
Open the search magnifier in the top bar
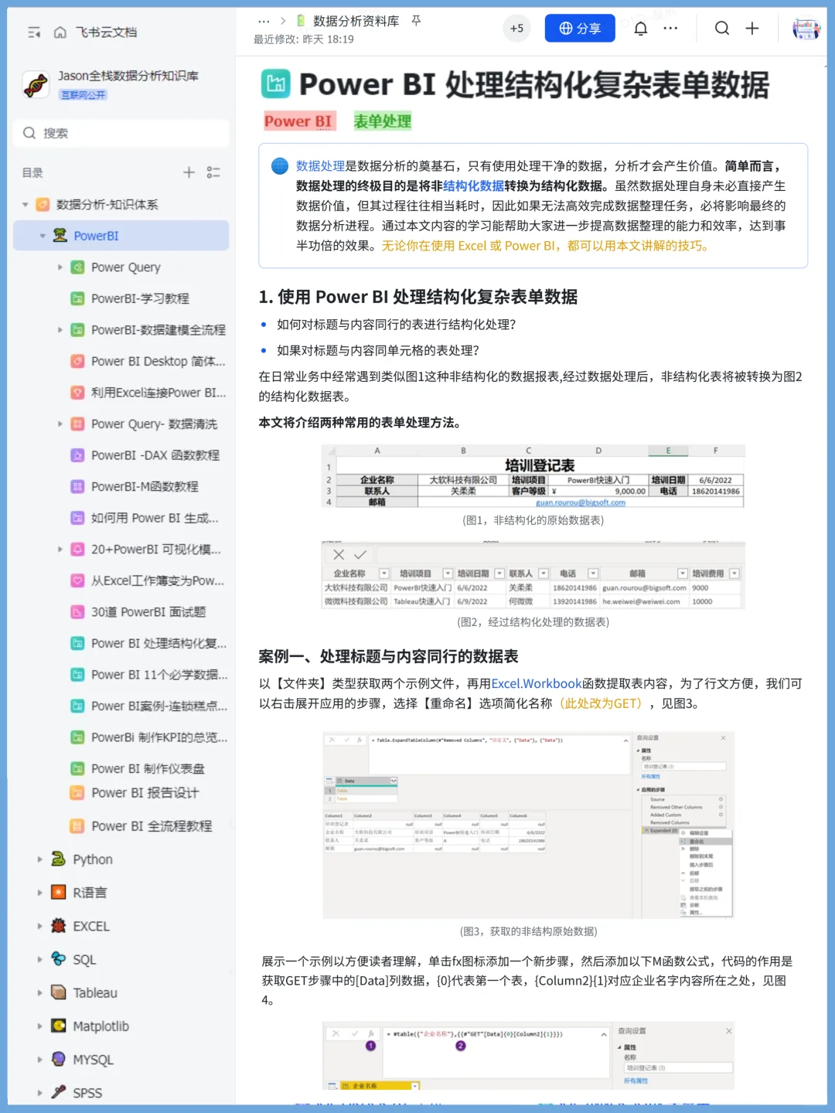point(722,29)
